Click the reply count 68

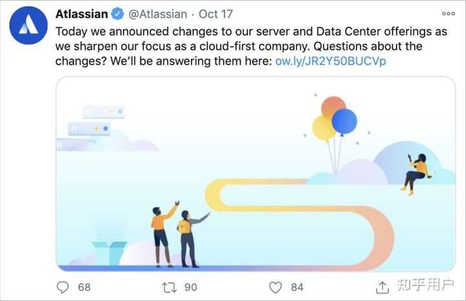pyautogui.click(x=84, y=287)
